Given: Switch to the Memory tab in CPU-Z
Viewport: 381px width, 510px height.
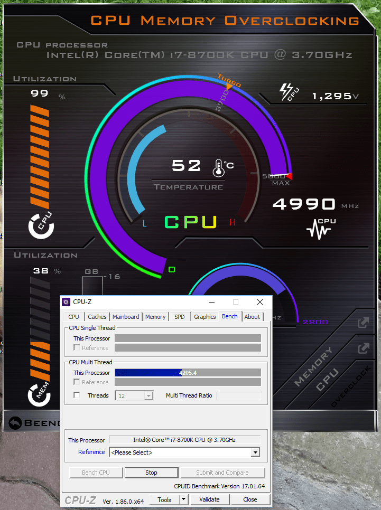Looking at the screenshot, I should click(x=155, y=317).
